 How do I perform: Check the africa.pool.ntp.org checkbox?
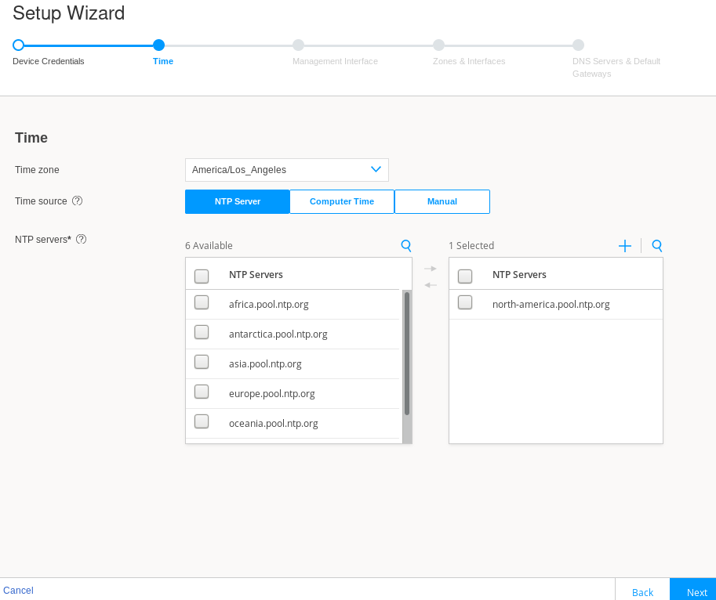tap(202, 302)
